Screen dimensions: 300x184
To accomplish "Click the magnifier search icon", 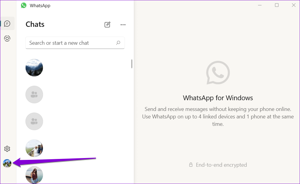I will (x=118, y=43).
